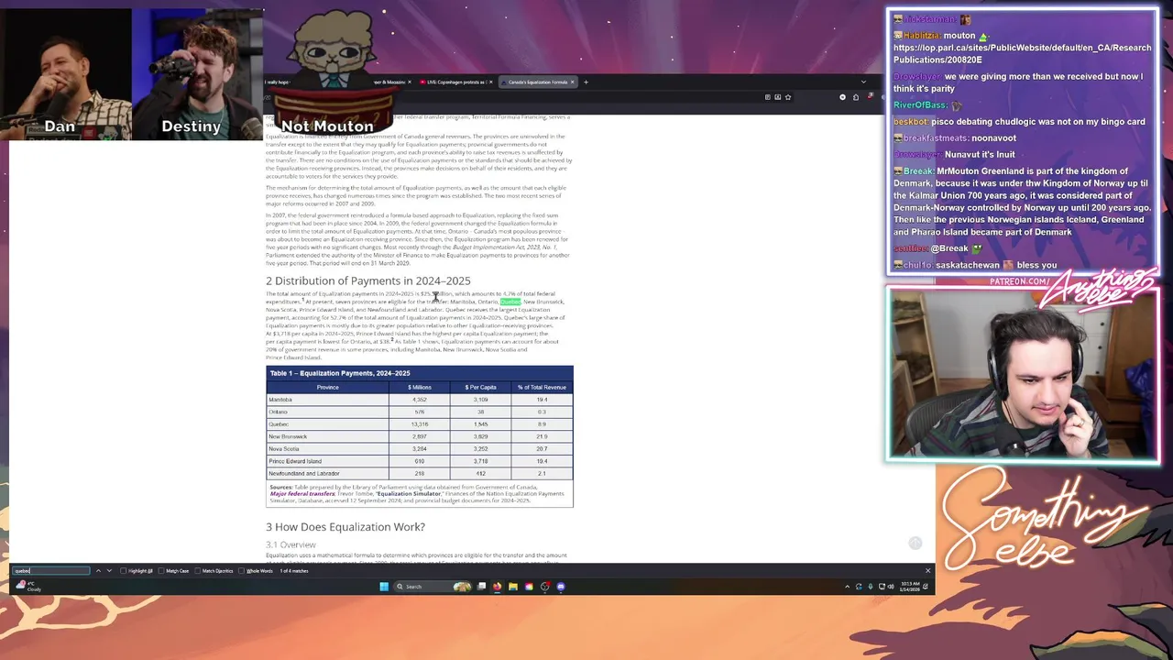Open the colorful square taskbar app

[529, 587]
